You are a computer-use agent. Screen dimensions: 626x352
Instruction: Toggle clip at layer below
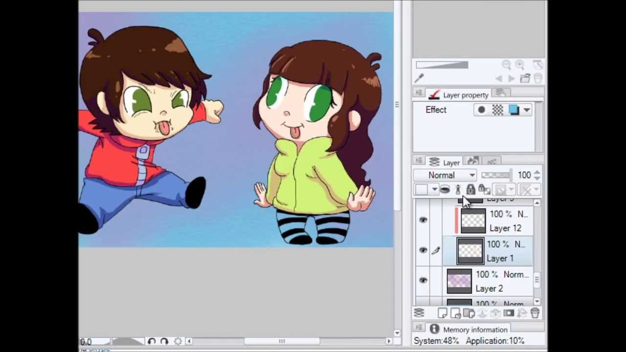click(445, 190)
